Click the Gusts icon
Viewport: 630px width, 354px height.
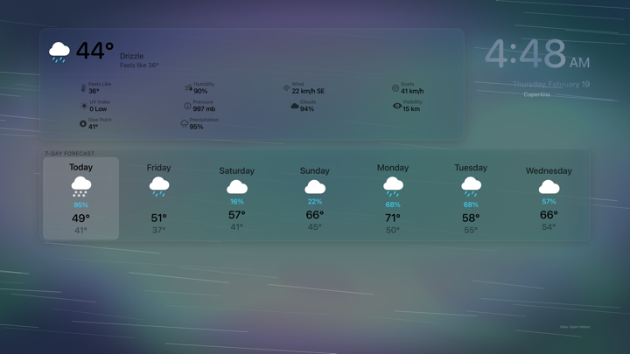pos(395,88)
